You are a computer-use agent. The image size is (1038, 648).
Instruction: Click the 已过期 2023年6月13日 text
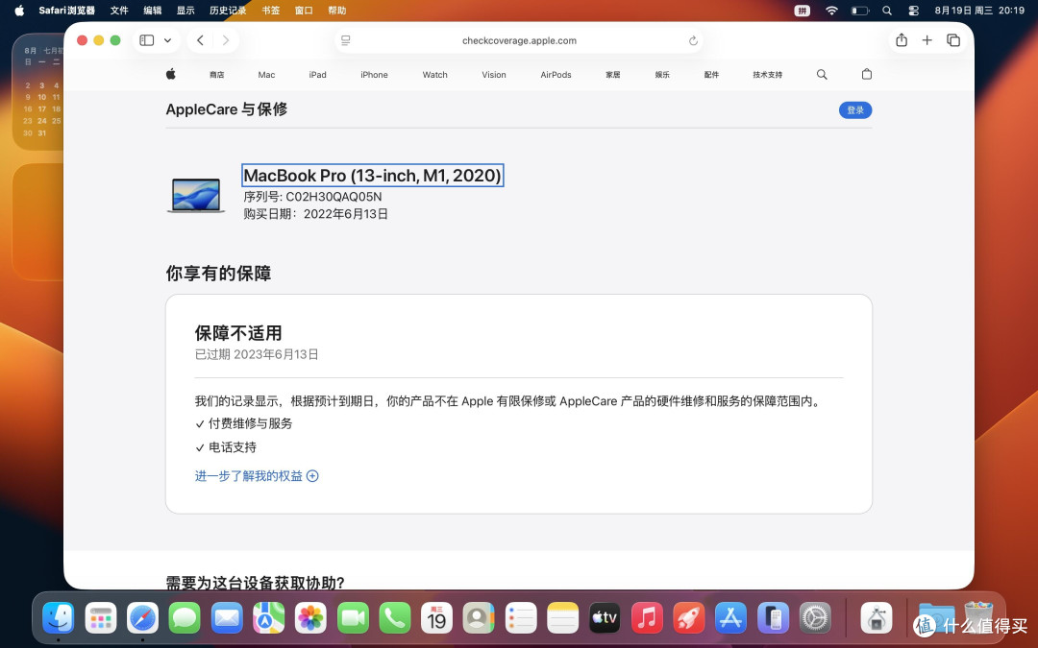tap(257, 354)
